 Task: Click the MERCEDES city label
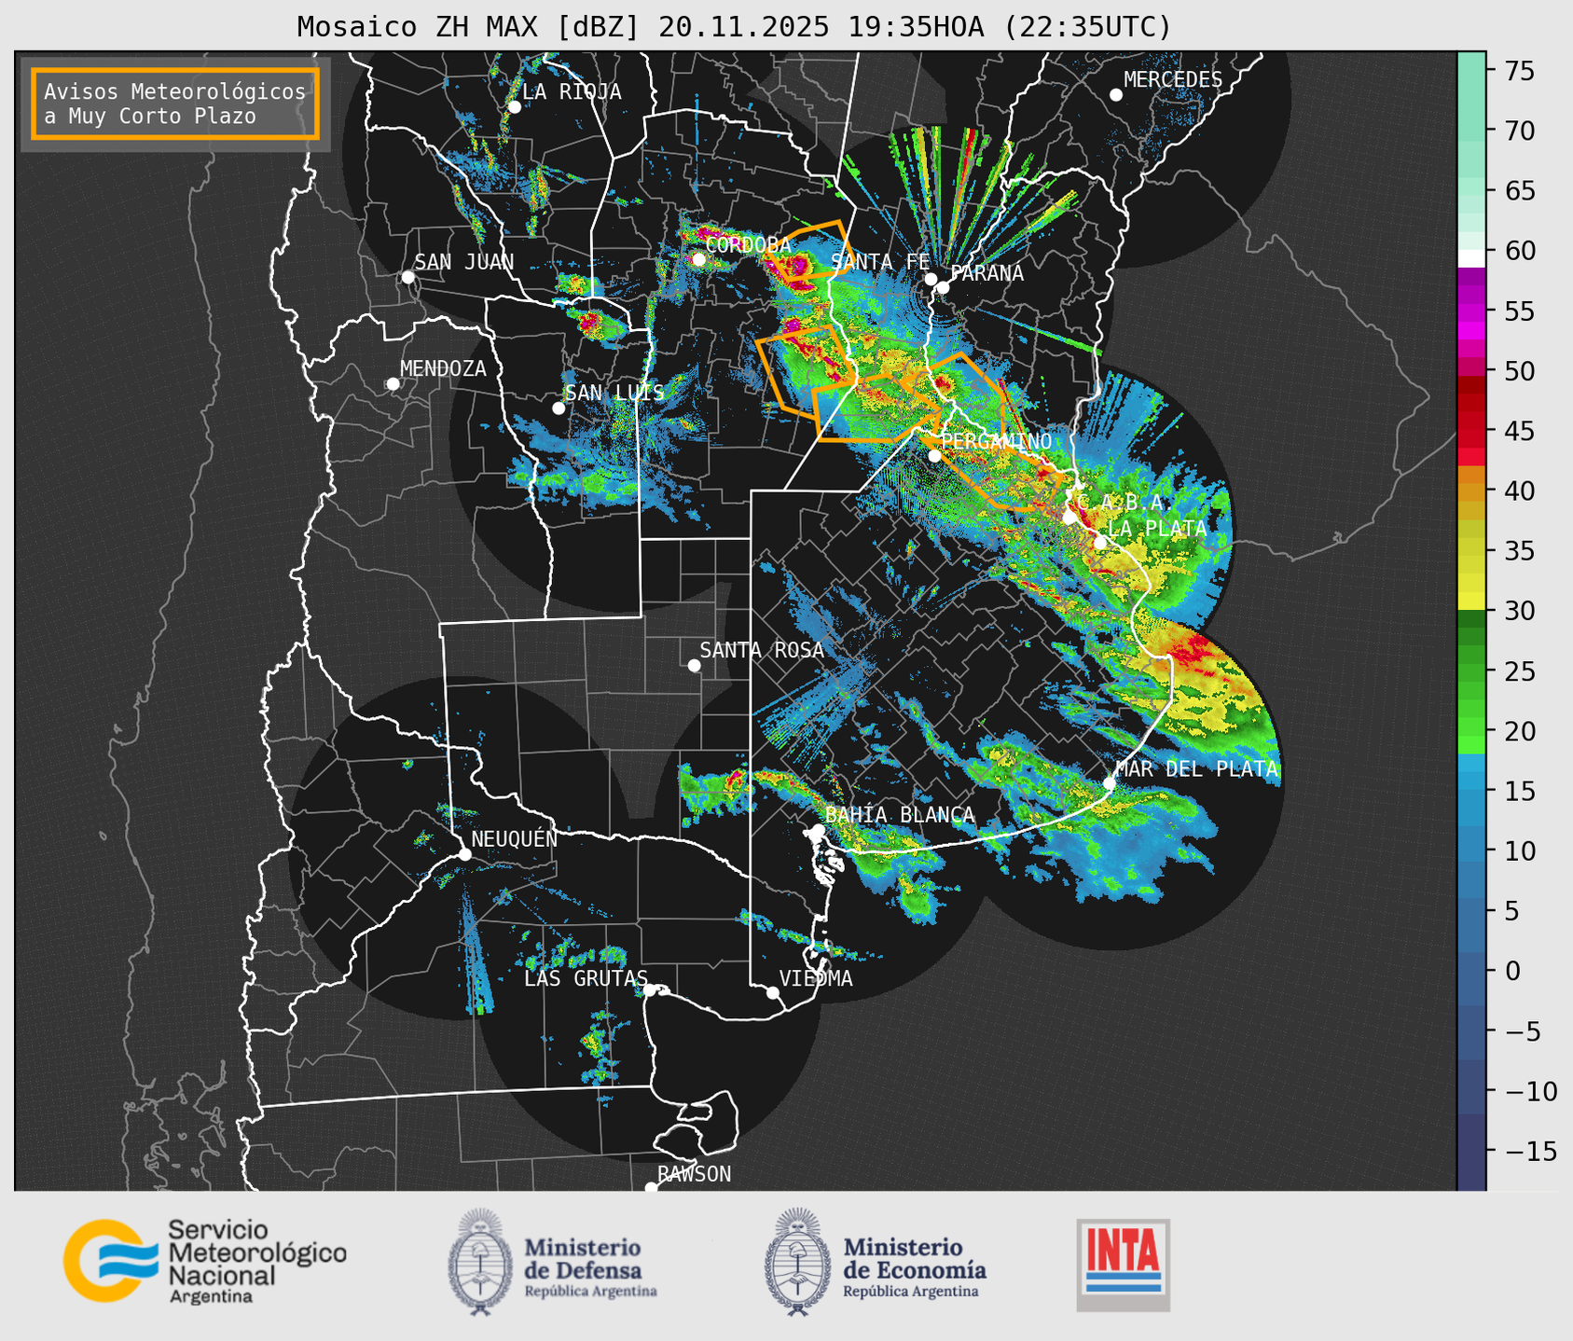1173,80
